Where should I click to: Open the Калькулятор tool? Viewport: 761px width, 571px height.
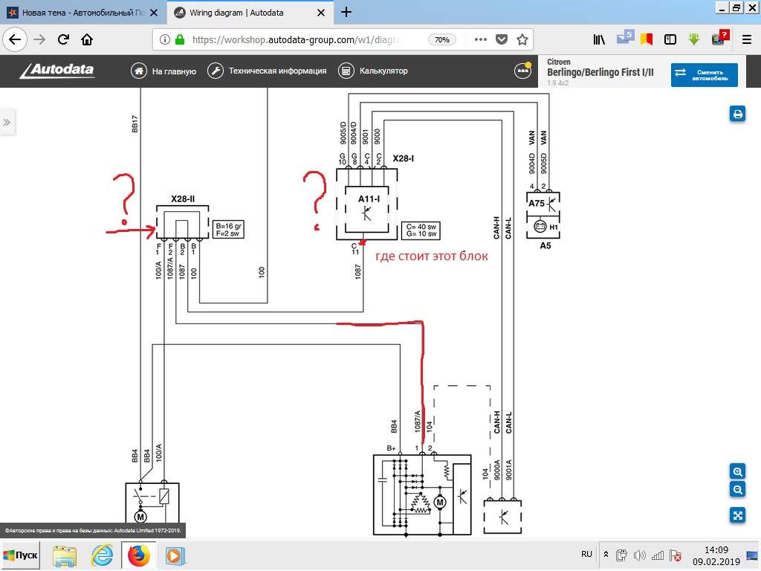373,71
